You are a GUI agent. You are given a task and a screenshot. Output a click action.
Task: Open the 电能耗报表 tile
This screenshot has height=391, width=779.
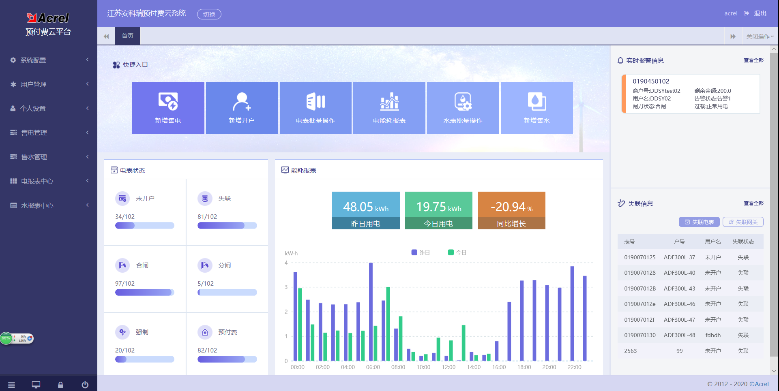coord(389,108)
